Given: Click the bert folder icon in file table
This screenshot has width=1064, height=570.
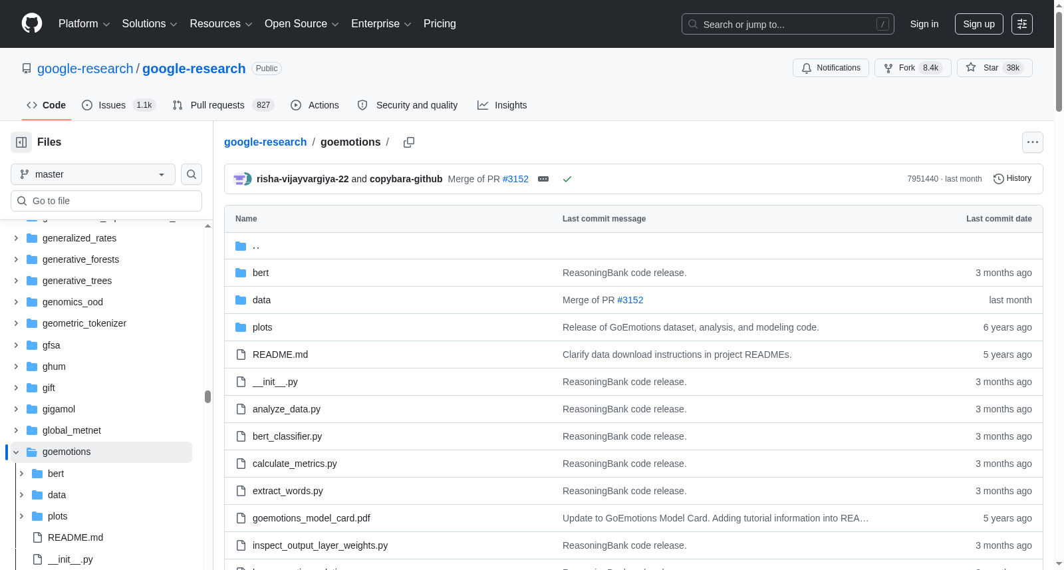Looking at the screenshot, I should tap(241, 273).
